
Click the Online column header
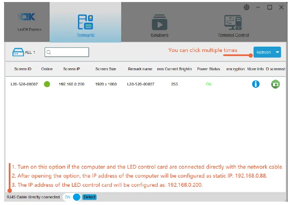[x=47, y=69]
